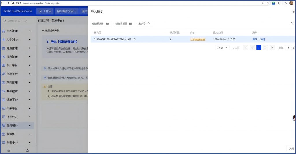The height and width of the screenshot is (154, 296).
Task: Expand the AIGC中台 sidebar menu
Action: coord(17,39)
